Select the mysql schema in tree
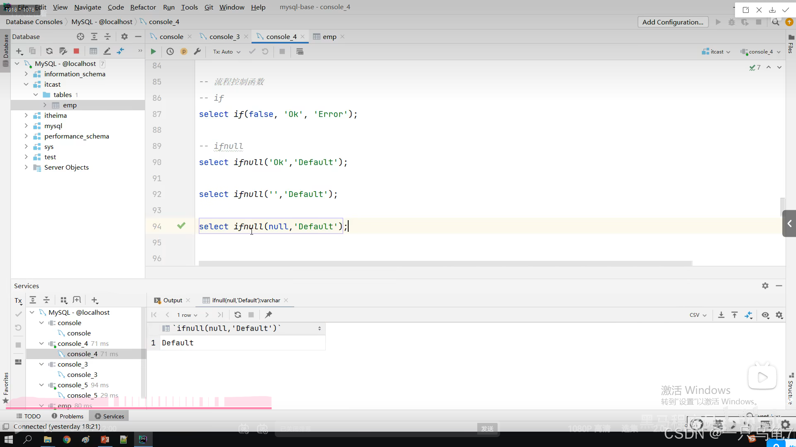This screenshot has width=796, height=447. tap(53, 126)
